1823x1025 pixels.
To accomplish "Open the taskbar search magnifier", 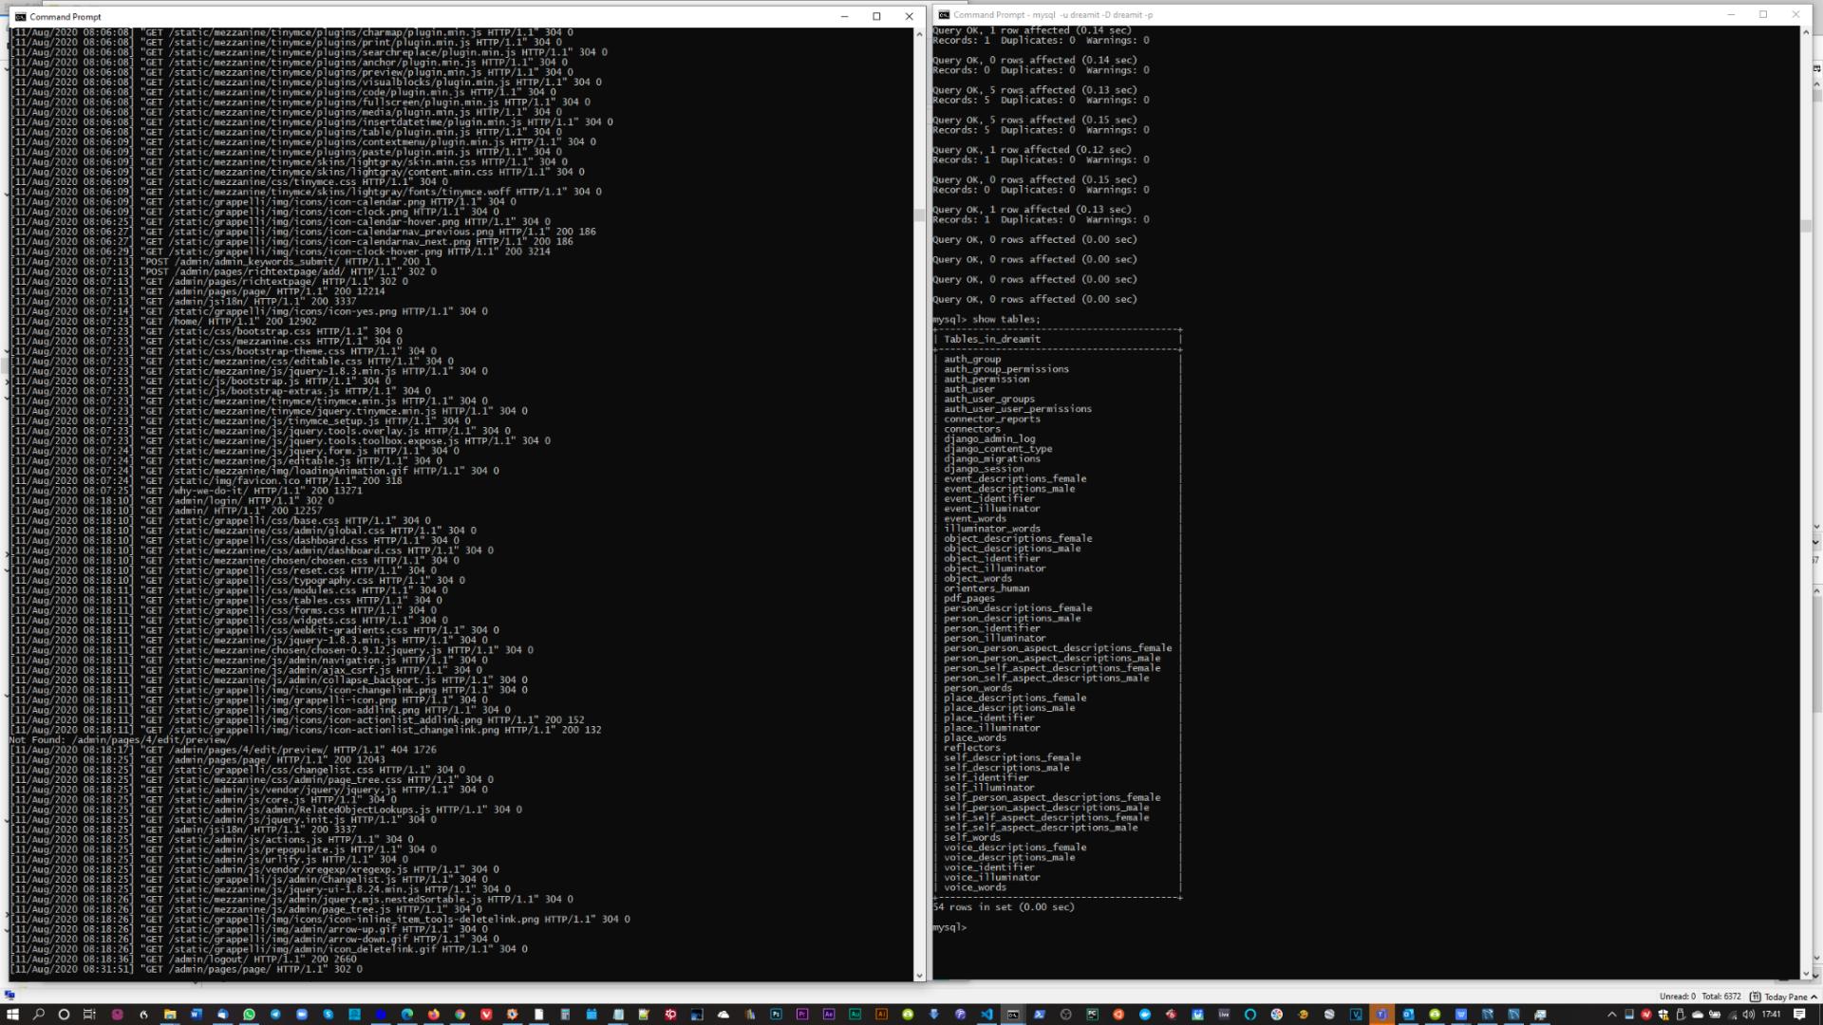I will click(39, 1014).
